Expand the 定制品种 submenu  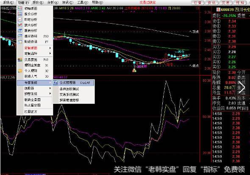coord(50,54)
